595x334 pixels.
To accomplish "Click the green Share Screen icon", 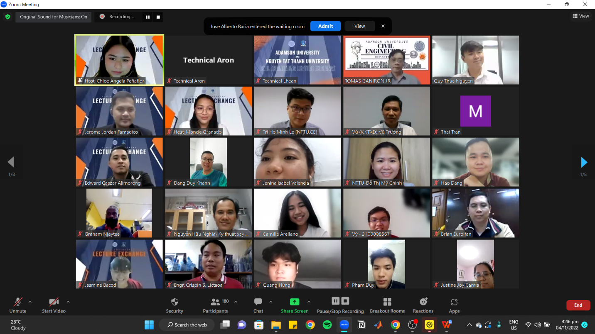I will point(295,302).
